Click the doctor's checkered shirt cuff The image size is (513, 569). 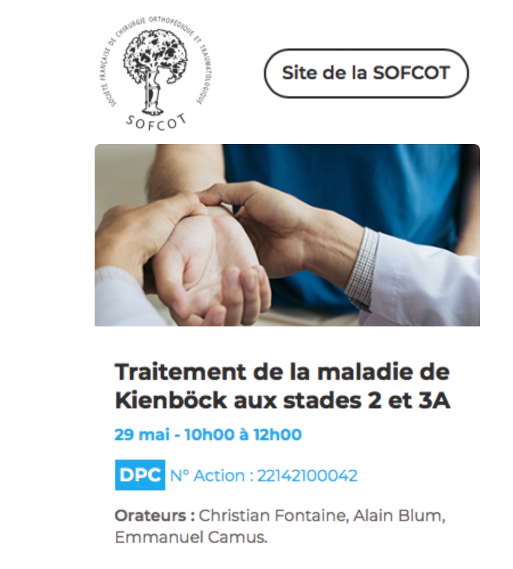click(360, 268)
